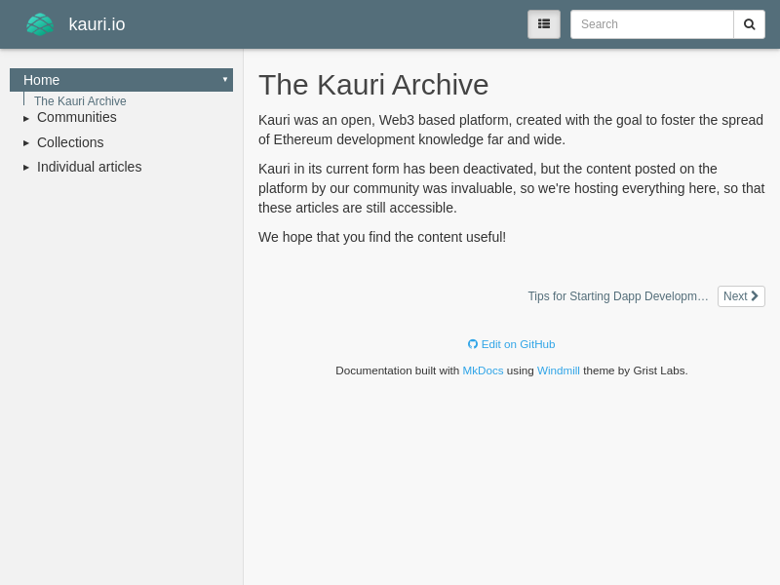Image resolution: width=780 pixels, height=585 pixels.
Task: Select the Individual articles menu entry
Action: coord(89,167)
